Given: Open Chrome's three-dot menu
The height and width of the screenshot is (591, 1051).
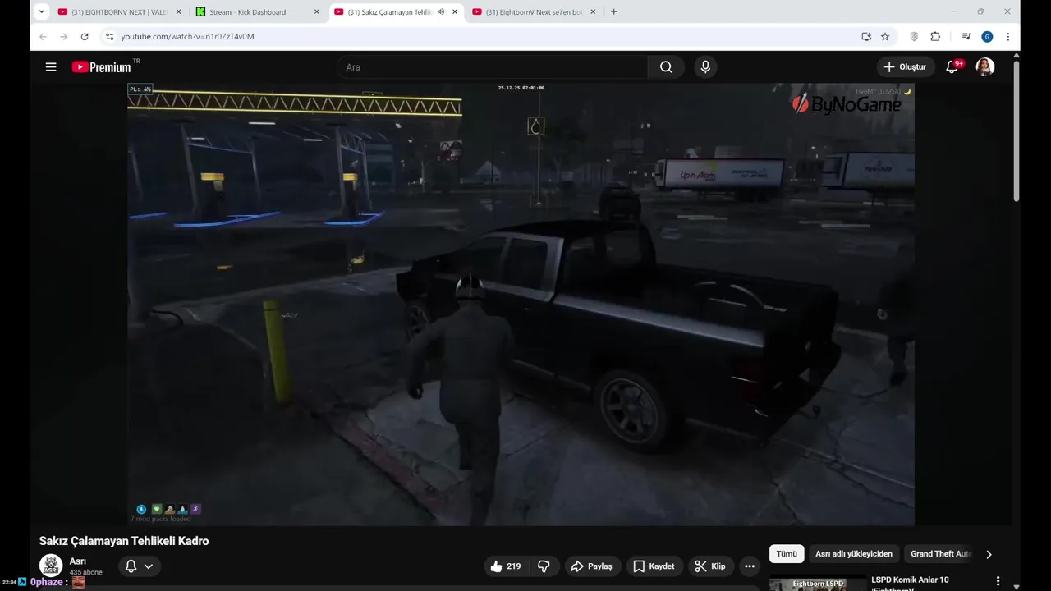Looking at the screenshot, I should click(1007, 36).
